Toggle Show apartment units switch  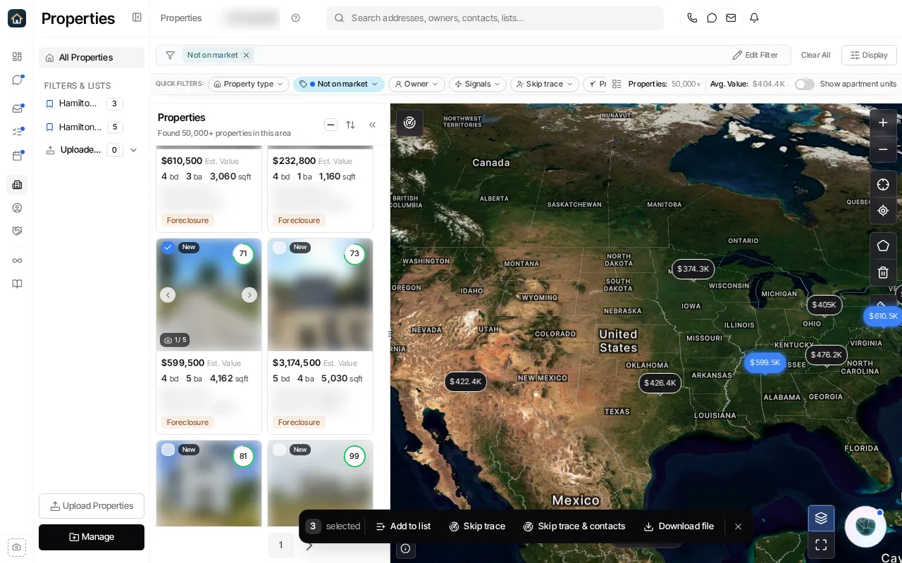point(804,84)
